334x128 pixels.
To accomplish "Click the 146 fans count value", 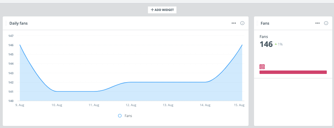I will (x=266, y=44).
